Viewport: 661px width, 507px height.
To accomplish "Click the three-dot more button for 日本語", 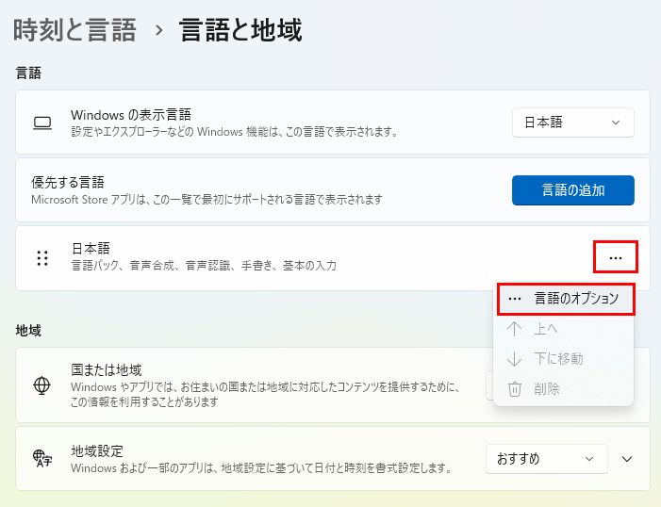I will [x=616, y=257].
